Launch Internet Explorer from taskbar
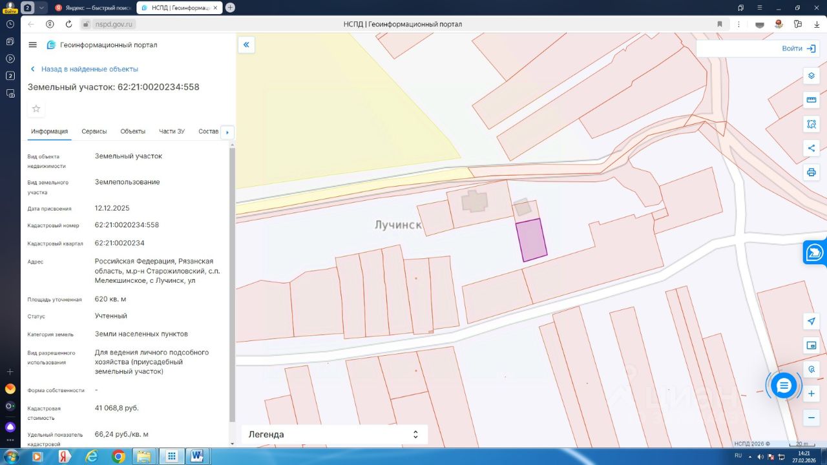 tap(91, 456)
